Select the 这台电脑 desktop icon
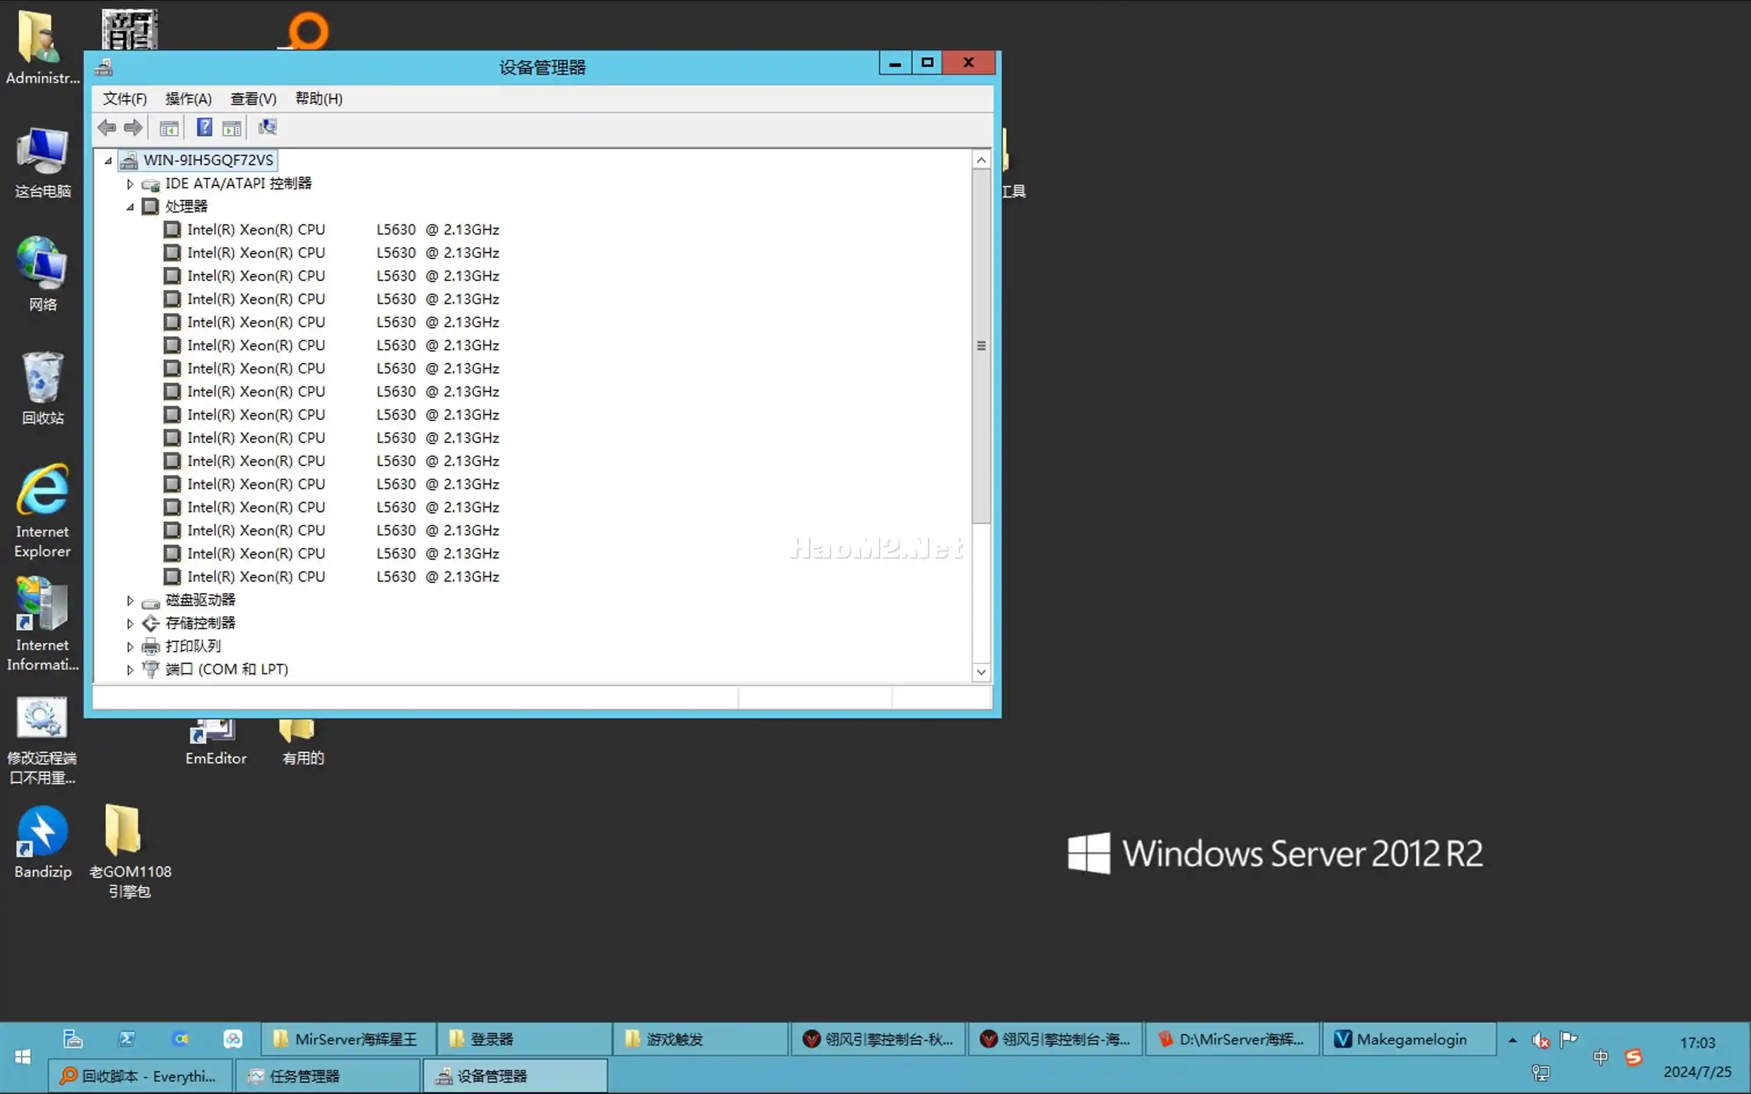 tap(43, 163)
